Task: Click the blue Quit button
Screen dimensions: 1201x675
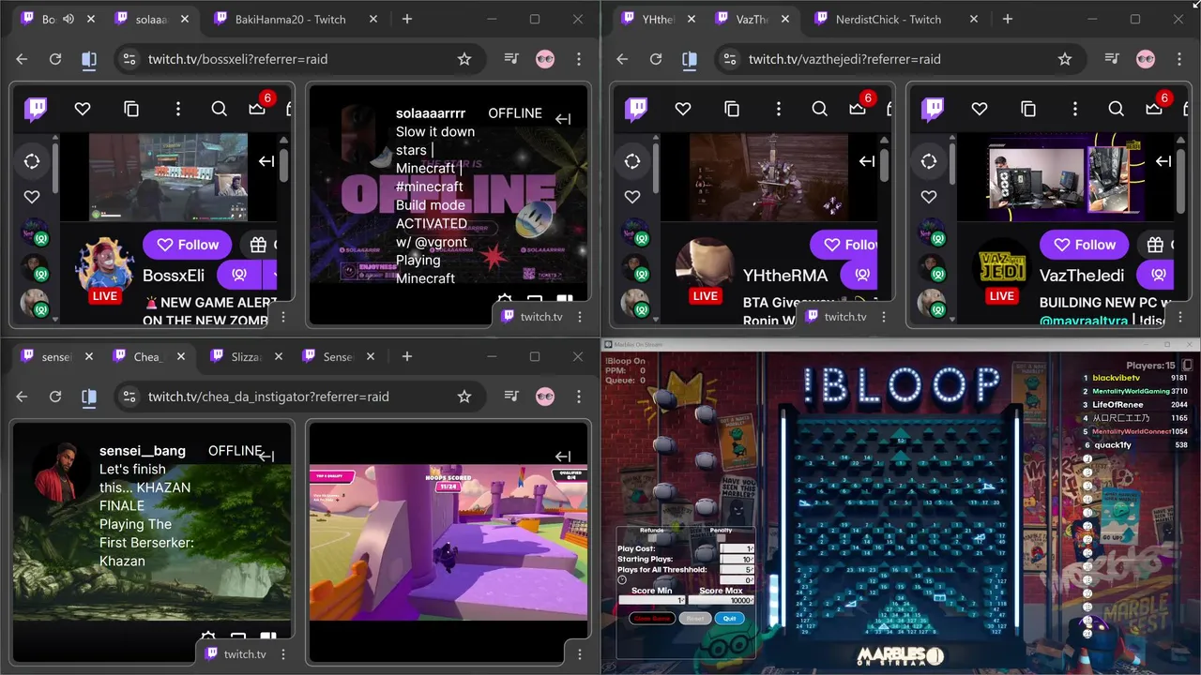Action: coord(729,619)
